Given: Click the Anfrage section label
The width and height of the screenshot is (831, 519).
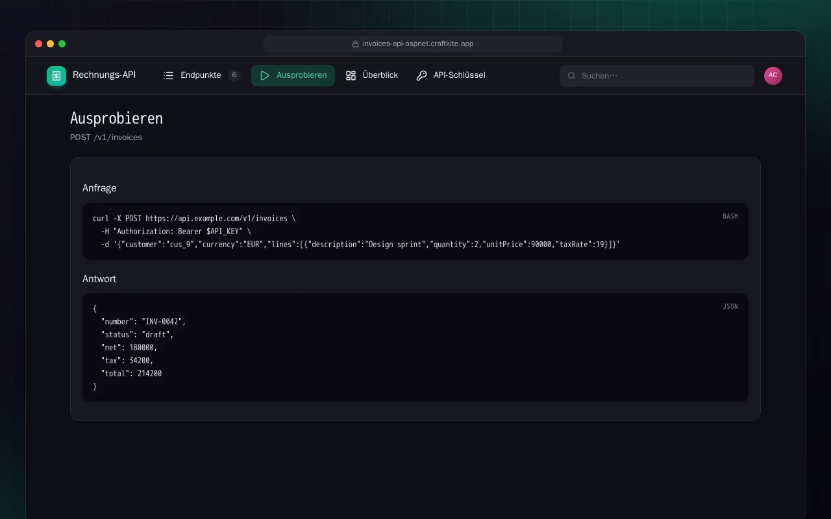Looking at the screenshot, I should pos(99,188).
